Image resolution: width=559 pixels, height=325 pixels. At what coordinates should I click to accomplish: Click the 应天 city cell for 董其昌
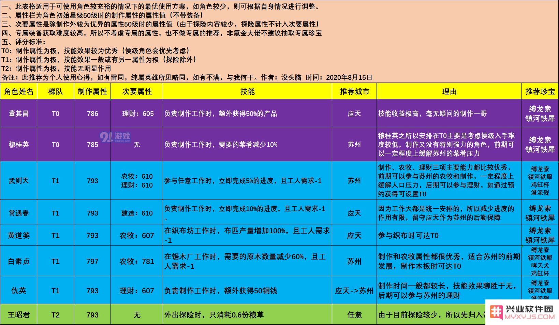tap(354, 114)
